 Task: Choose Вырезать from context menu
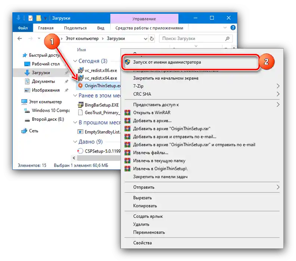point(202,198)
